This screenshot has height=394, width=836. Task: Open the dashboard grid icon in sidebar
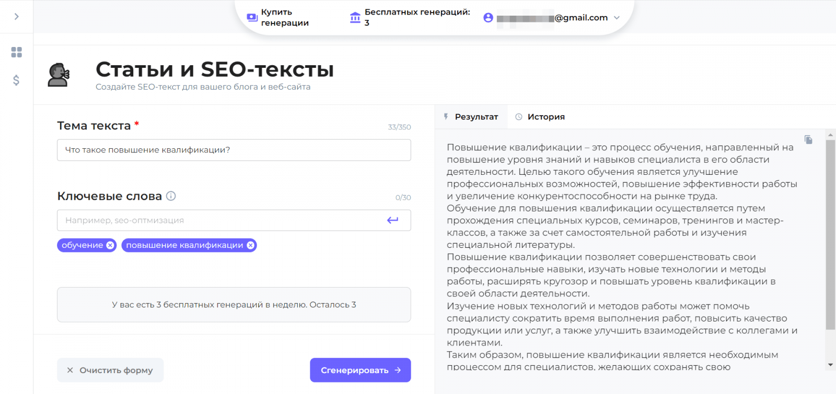coord(17,52)
